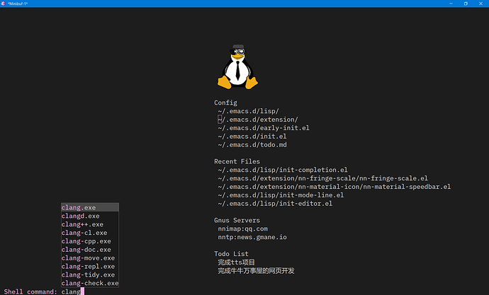Open recent file init-editor.el

coord(275,204)
